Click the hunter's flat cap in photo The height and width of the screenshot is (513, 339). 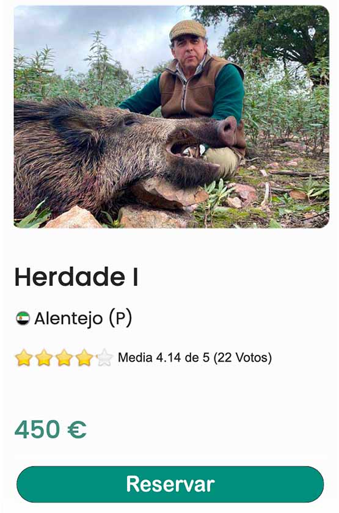[188, 29]
